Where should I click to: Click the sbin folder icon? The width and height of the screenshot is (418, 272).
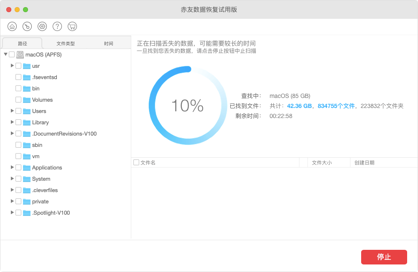click(x=27, y=145)
